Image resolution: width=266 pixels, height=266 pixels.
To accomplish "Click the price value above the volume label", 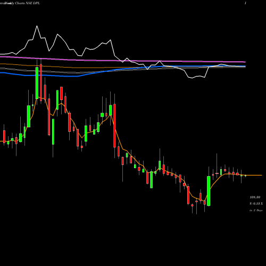I will click(x=255, y=197).
